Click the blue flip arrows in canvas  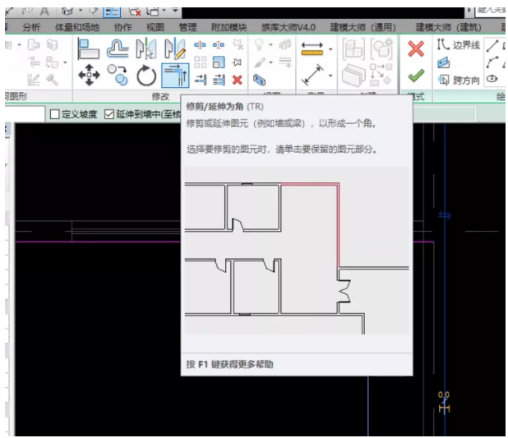[x=445, y=215]
